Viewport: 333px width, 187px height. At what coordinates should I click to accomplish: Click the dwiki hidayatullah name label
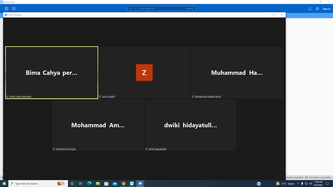pyautogui.click(x=158, y=149)
